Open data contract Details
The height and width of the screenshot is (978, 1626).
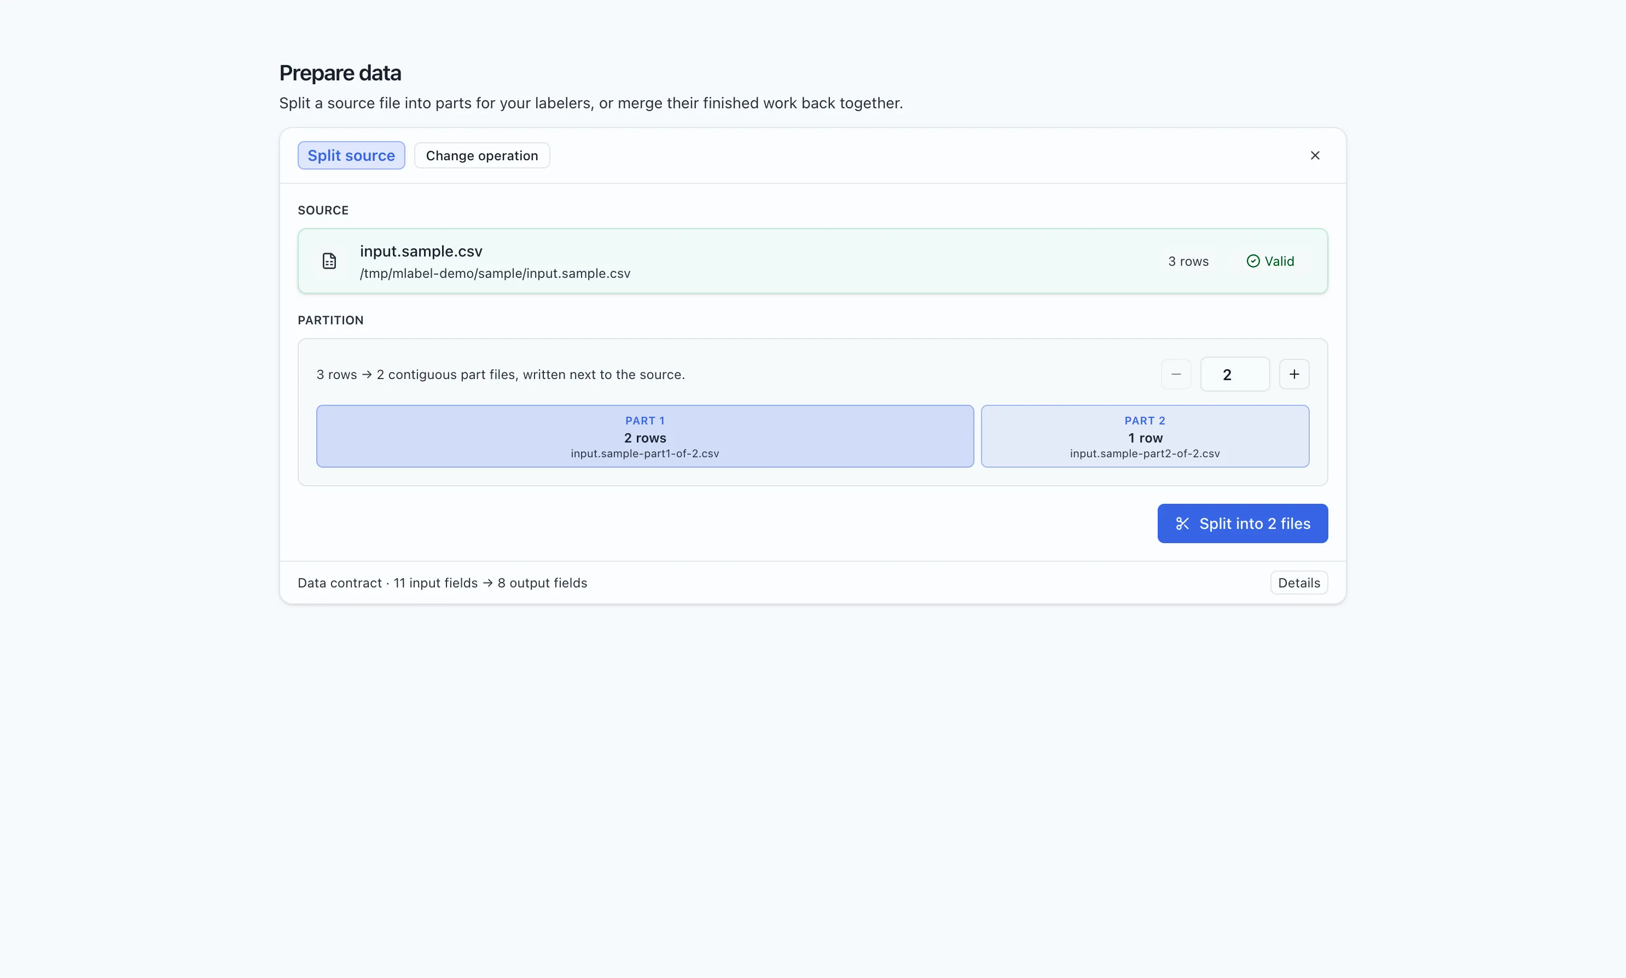point(1298,583)
